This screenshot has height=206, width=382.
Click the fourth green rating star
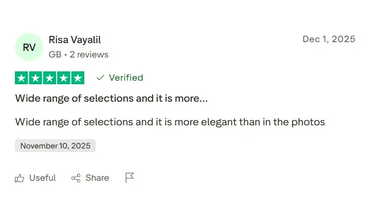[x=64, y=78]
